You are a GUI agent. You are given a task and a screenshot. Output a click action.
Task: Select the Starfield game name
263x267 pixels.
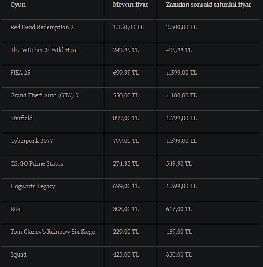click(x=21, y=118)
